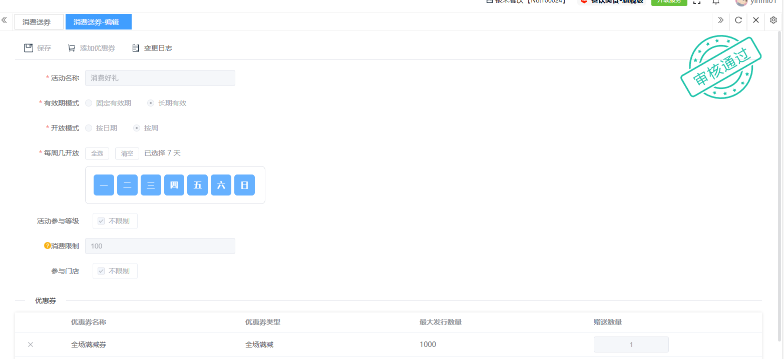Click the 全选 button

(97, 153)
